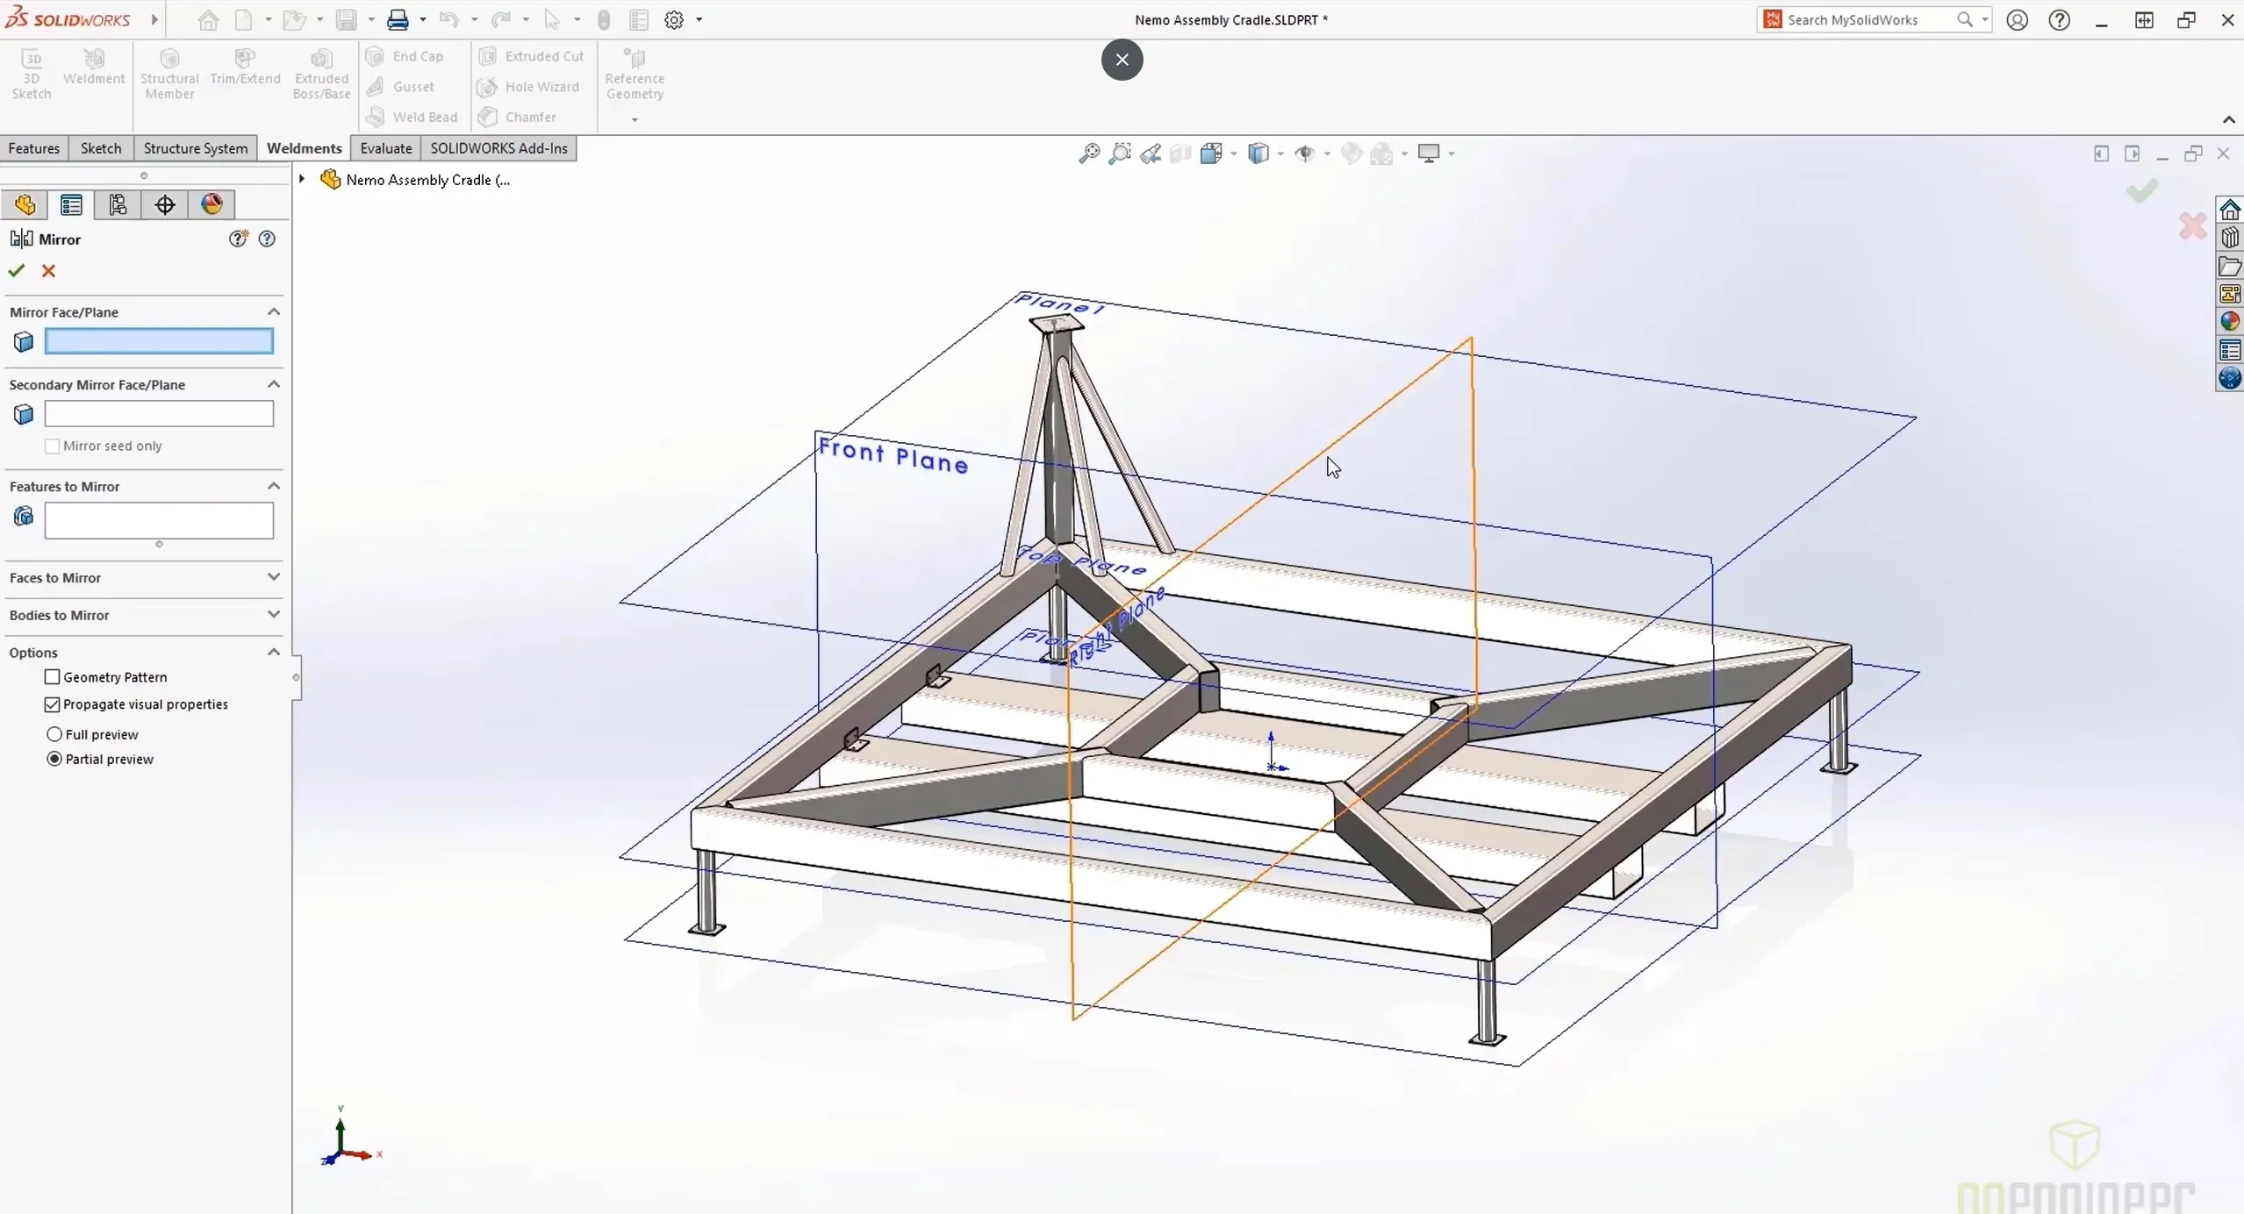Click the Hole Wizard tool icon
Image resolution: width=2244 pixels, height=1214 pixels.
(486, 85)
